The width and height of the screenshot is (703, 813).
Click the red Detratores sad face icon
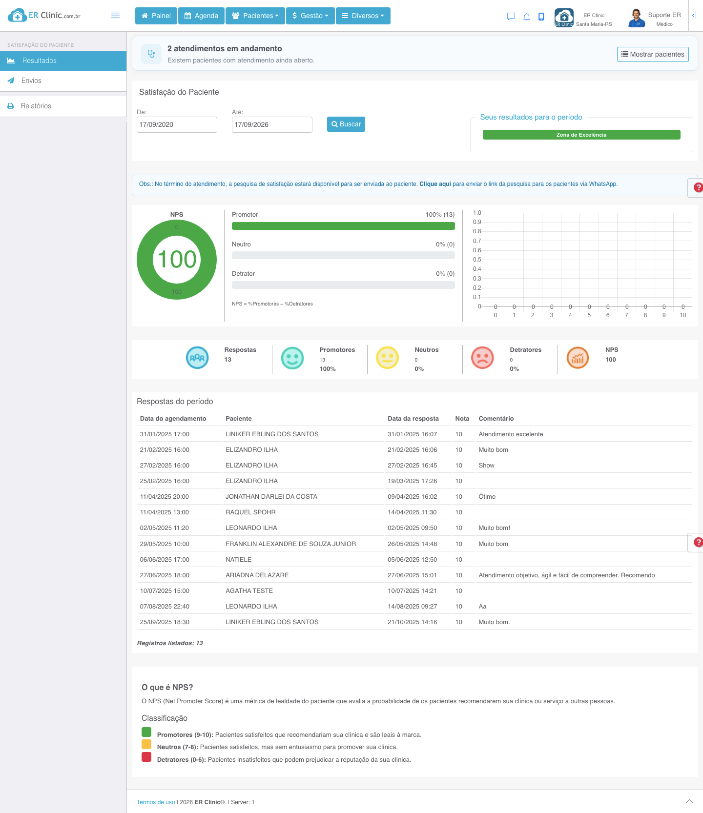(482, 358)
